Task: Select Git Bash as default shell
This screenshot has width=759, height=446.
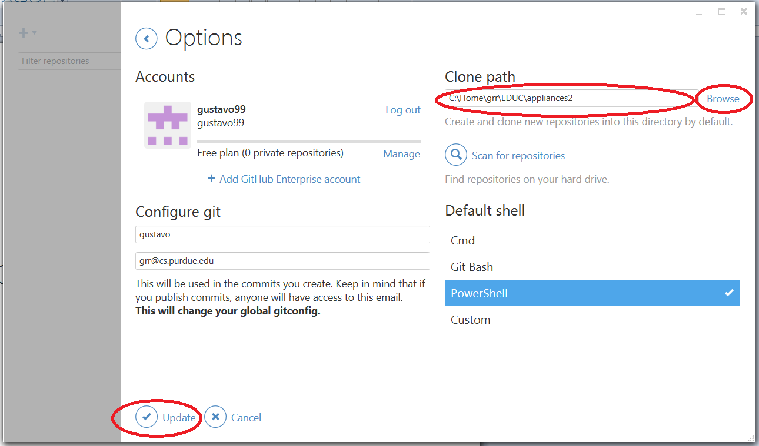Action: (x=592, y=267)
